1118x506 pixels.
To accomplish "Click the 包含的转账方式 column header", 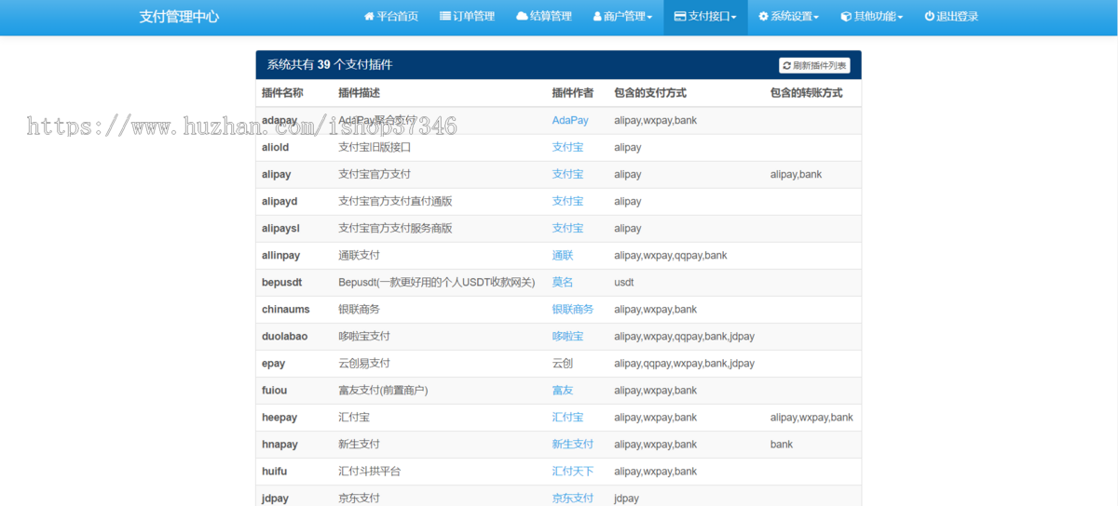I will [807, 93].
